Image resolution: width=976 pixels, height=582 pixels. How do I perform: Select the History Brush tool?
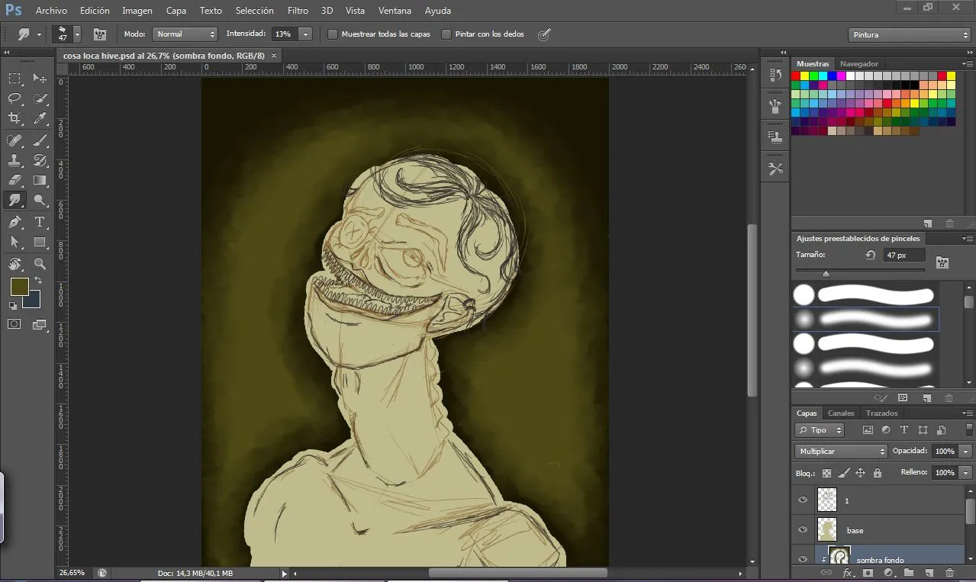[x=40, y=160]
